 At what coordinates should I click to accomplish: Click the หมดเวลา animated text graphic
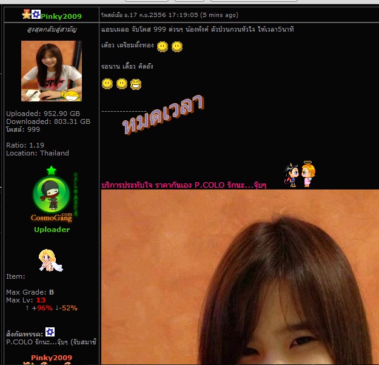point(163,114)
